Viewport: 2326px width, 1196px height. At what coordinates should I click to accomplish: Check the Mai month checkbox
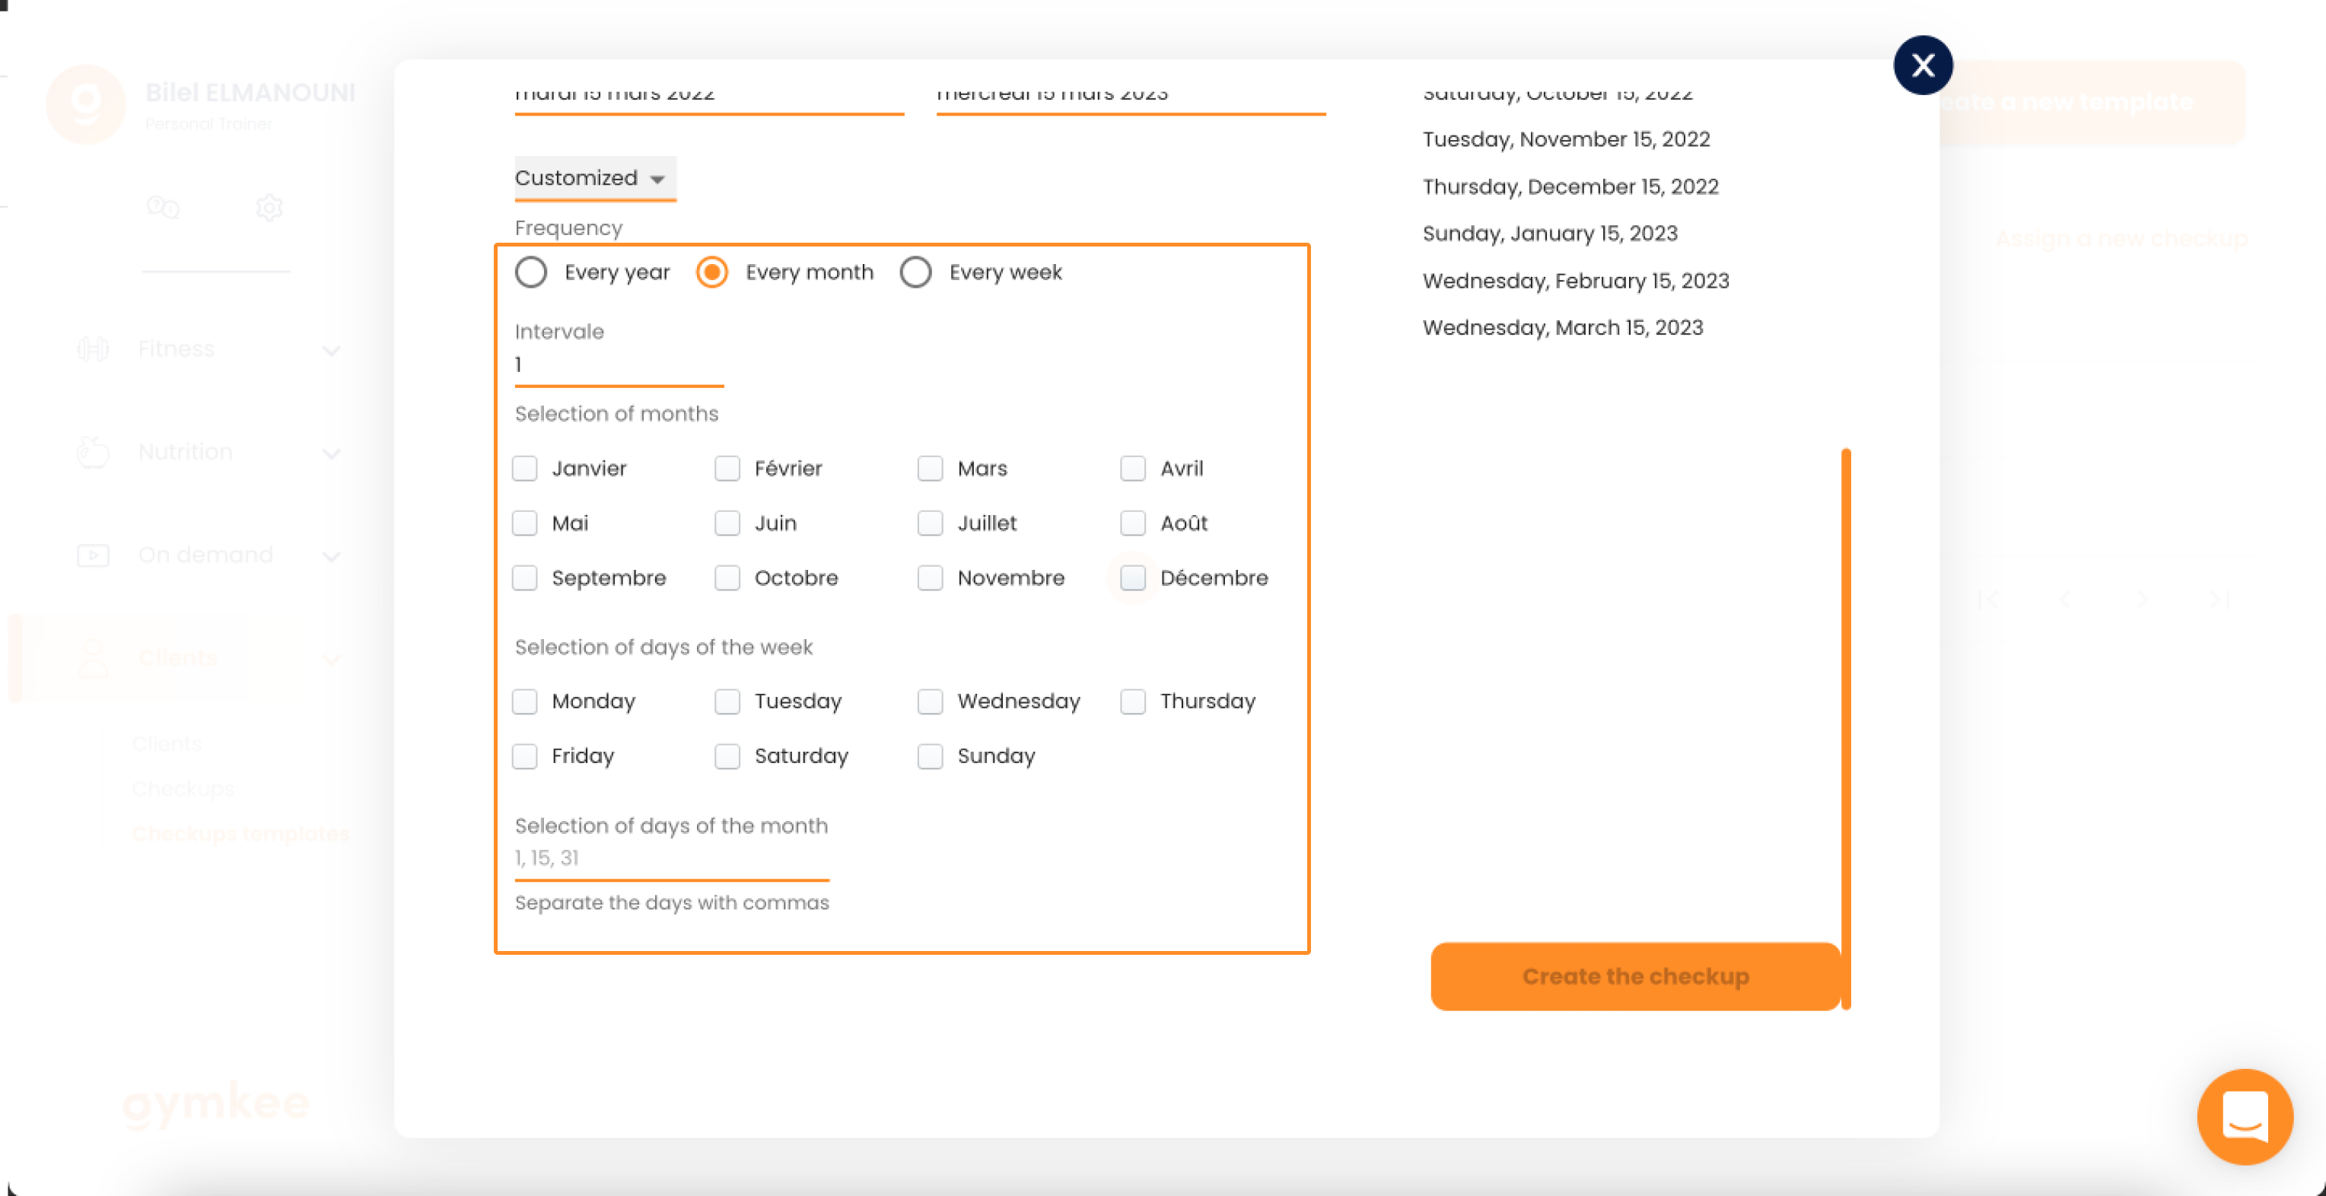(x=524, y=523)
